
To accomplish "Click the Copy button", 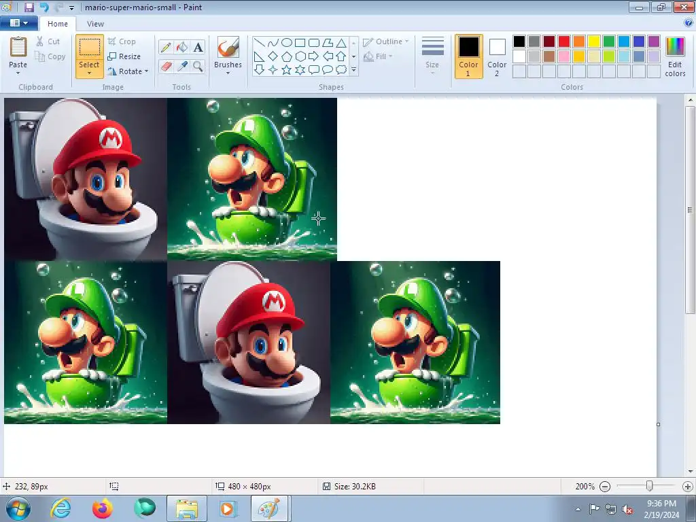I will pos(50,56).
